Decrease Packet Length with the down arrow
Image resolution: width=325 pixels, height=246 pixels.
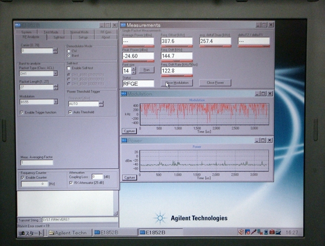[x=56, y=89]
